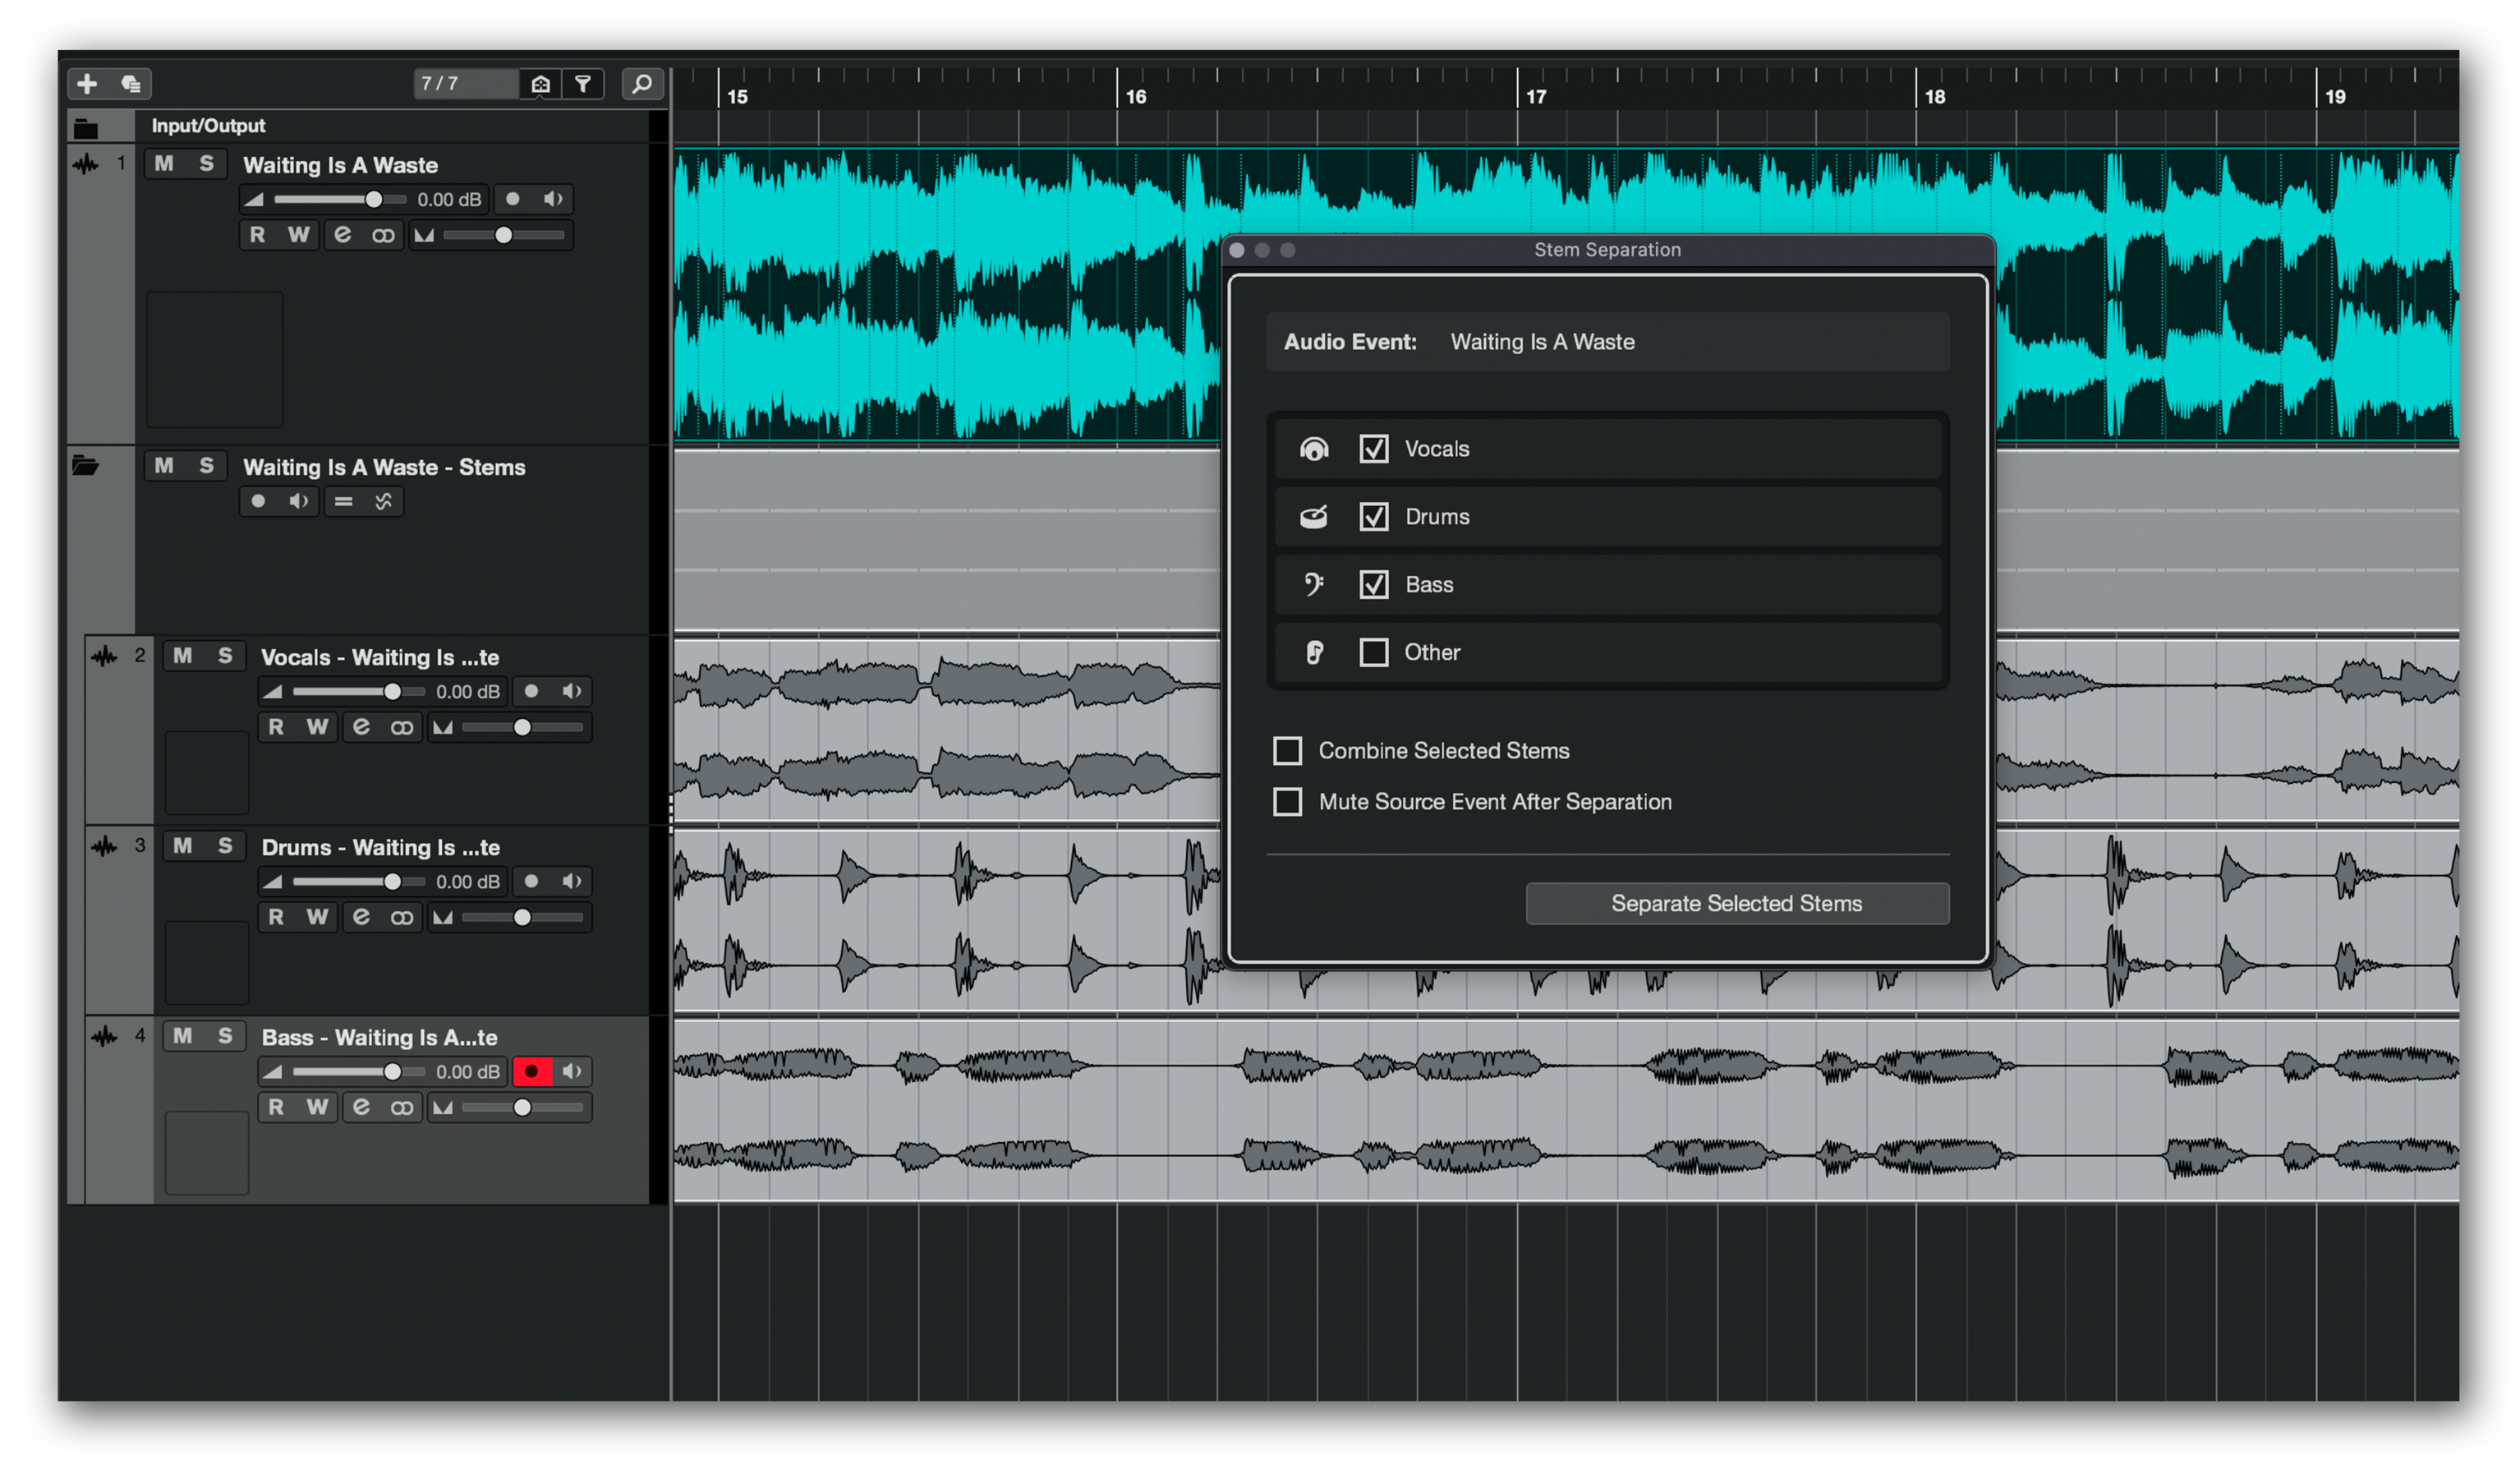Open the track visibility agents icon
The width and height of the screenshot is (2520, 1460).
point(541,83)
